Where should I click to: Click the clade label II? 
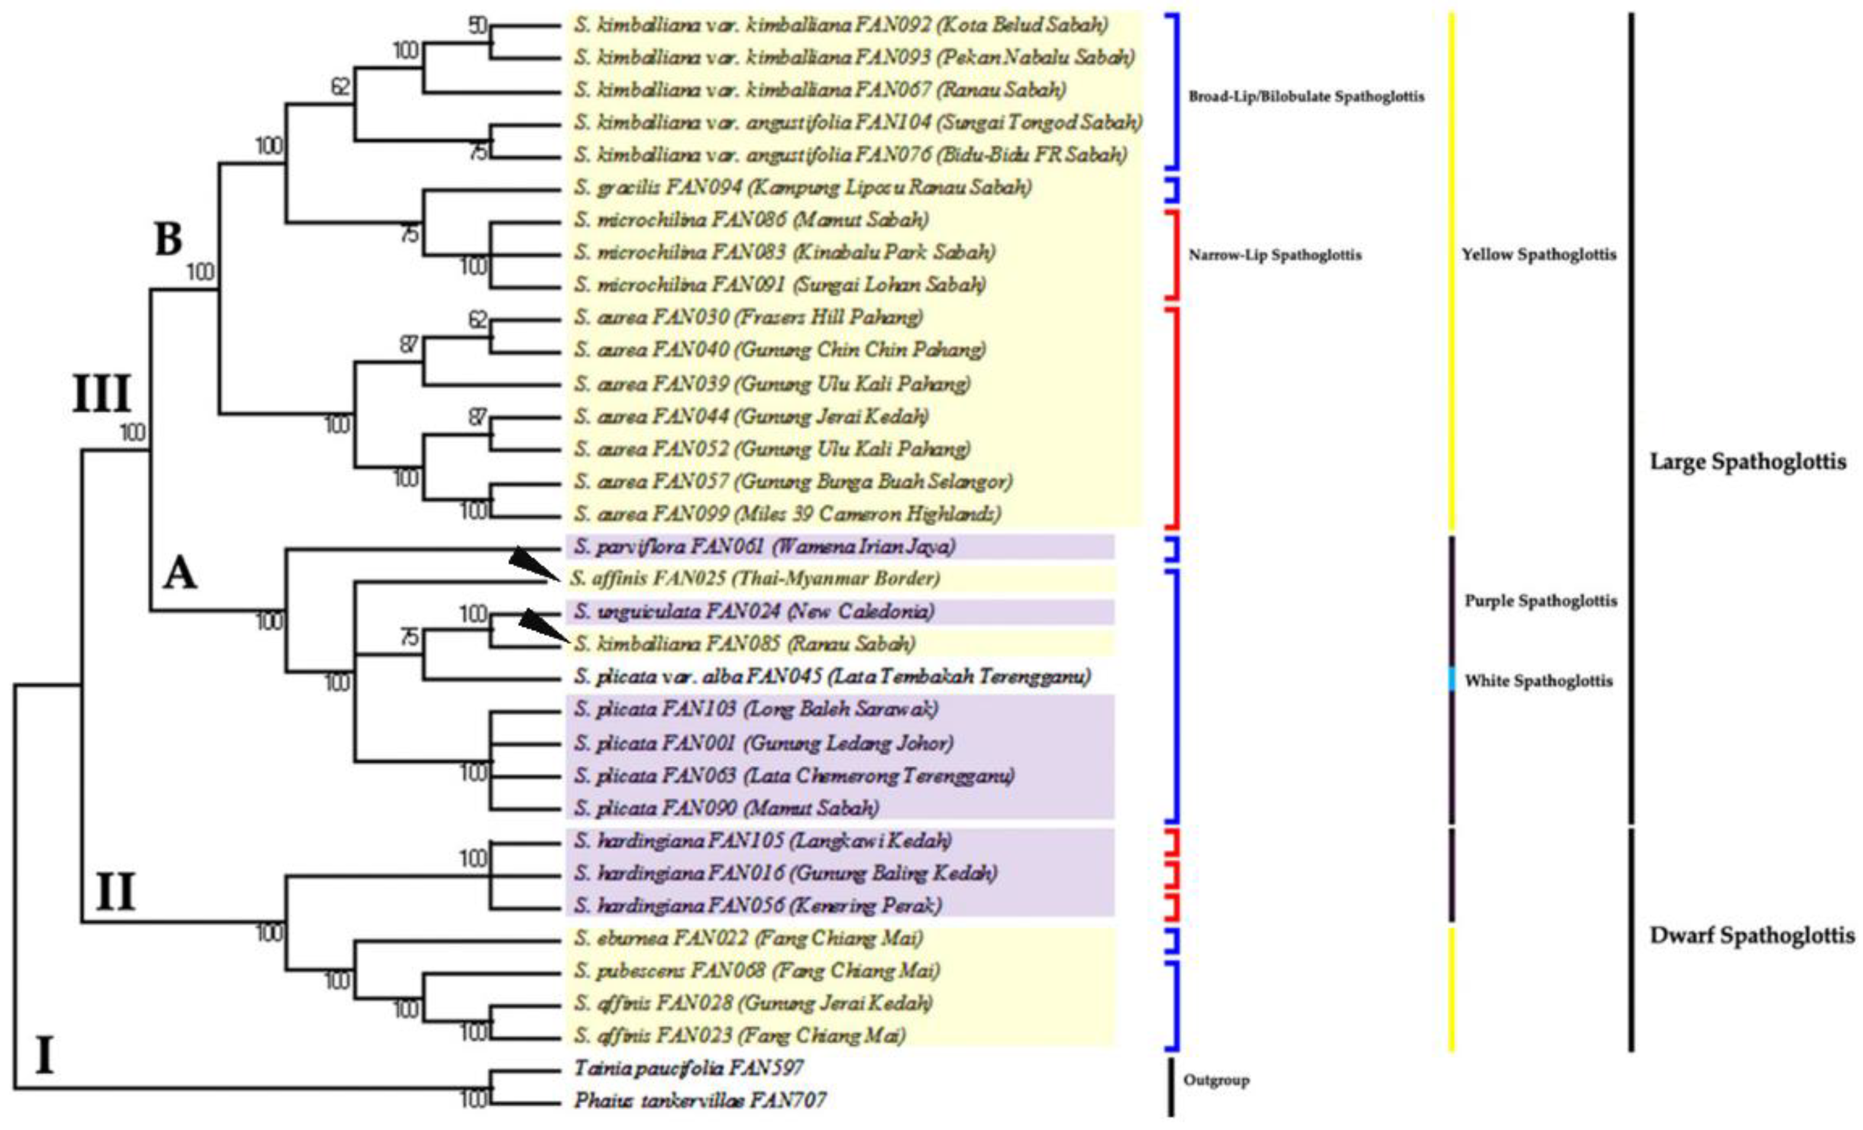pos(115,892)
